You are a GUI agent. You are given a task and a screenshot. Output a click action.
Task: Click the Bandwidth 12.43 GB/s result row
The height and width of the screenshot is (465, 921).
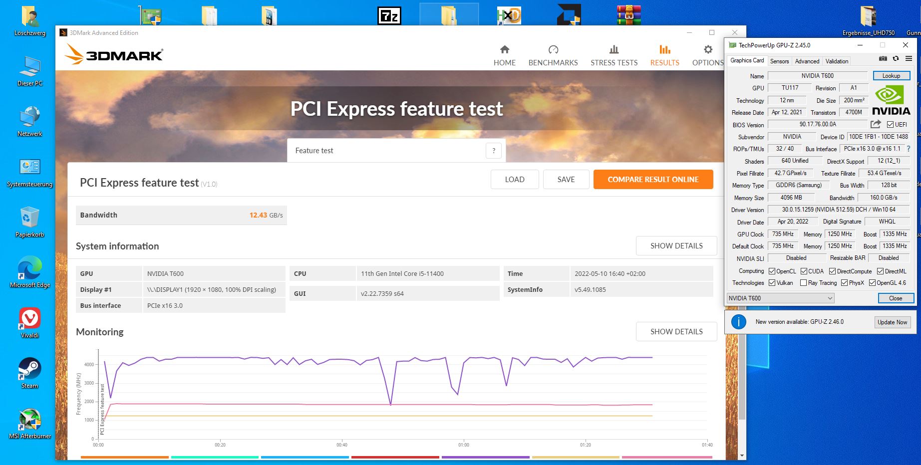point(181,215)
